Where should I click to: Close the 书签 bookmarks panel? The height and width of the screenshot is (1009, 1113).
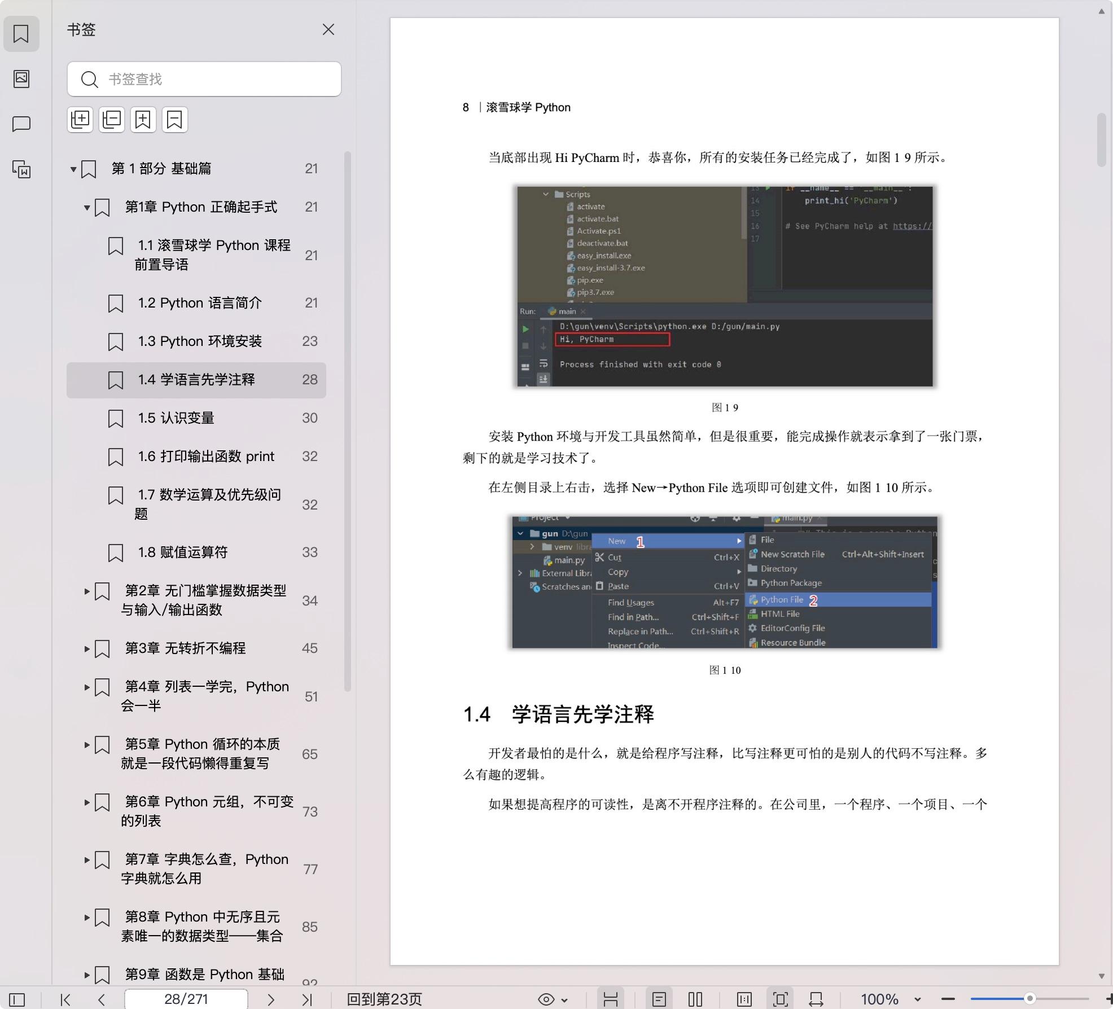pos(328,29)
